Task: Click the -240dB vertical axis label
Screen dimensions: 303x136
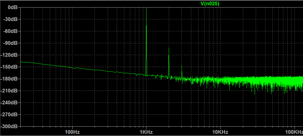Action: coord(9,102)
